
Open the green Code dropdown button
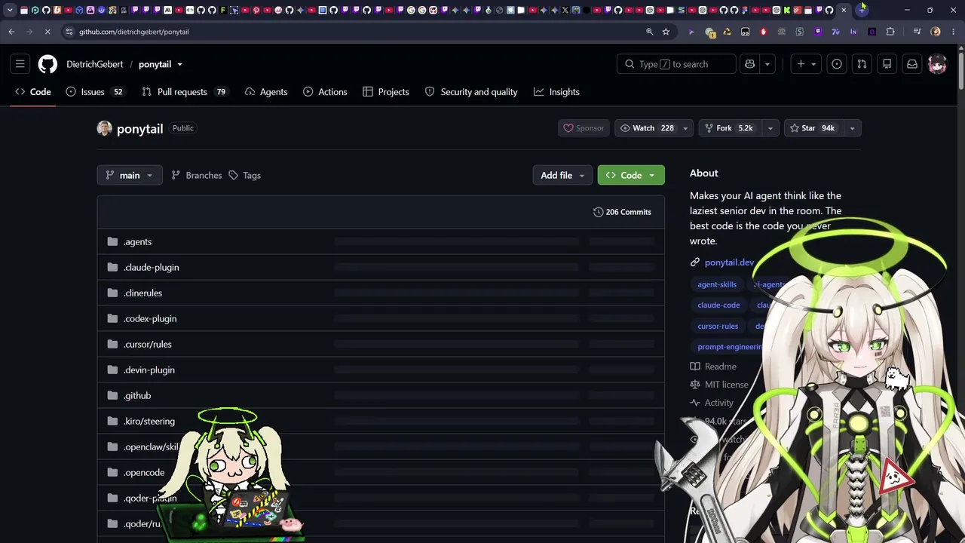click(631, 175)
